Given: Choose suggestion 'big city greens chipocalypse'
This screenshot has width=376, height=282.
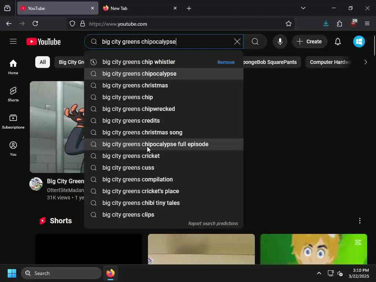Looking at the screenshot, I should point(164,73).
